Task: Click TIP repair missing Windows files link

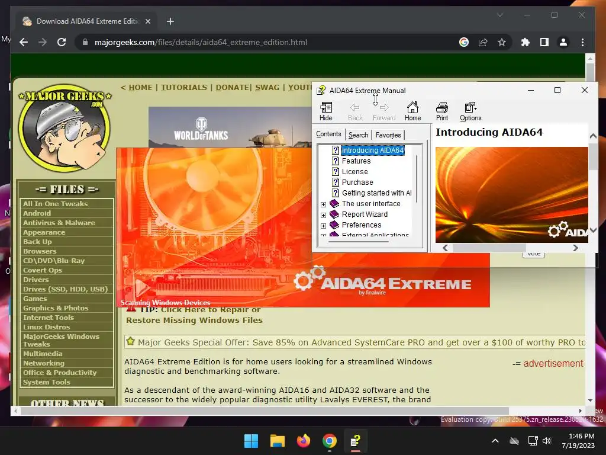Action: coord(194,315)
